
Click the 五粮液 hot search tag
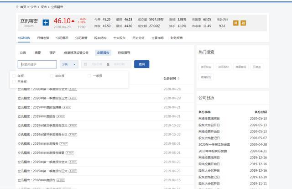(257, 67)
